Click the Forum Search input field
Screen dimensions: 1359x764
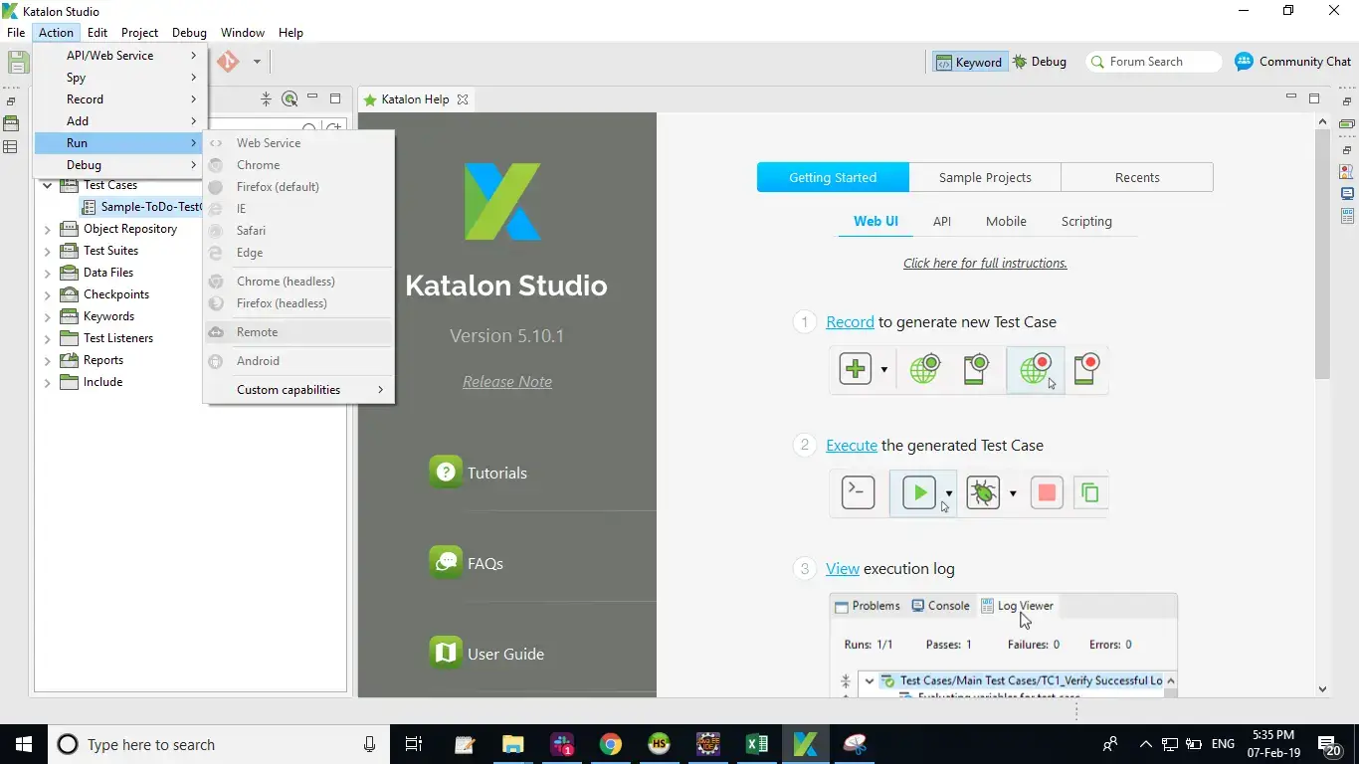pos(1159,62)
